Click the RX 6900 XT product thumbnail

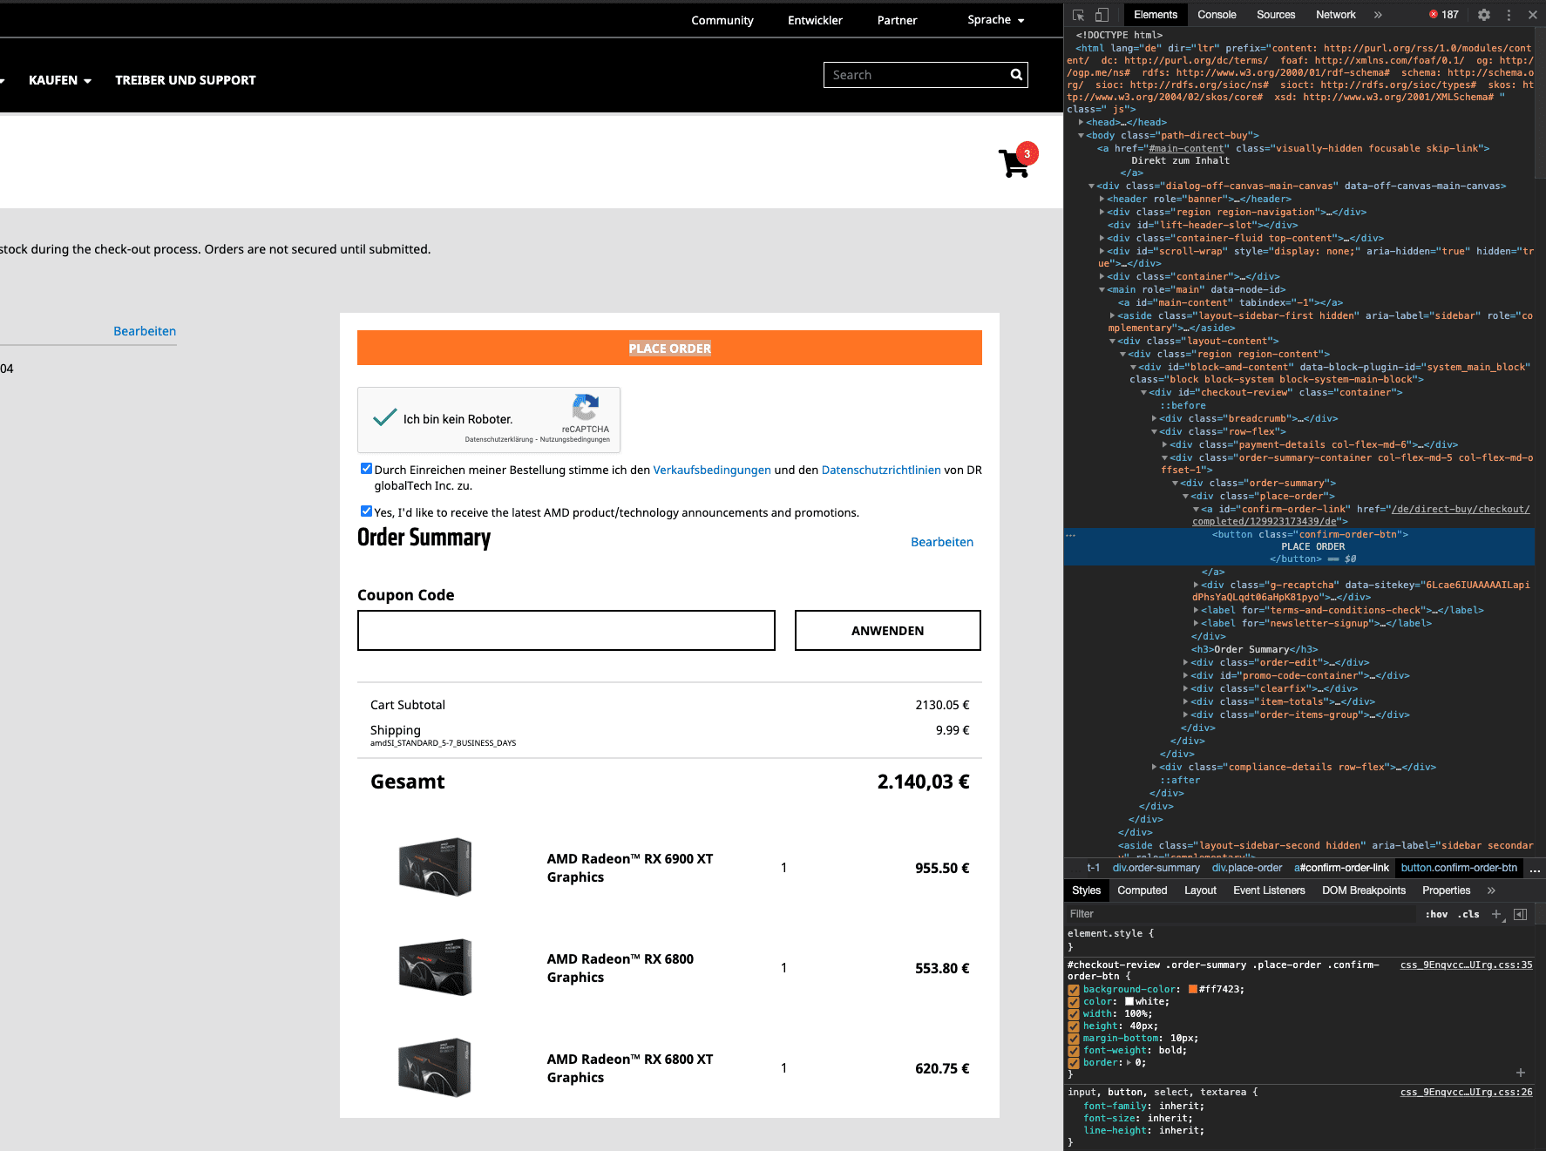pos(435,867)
